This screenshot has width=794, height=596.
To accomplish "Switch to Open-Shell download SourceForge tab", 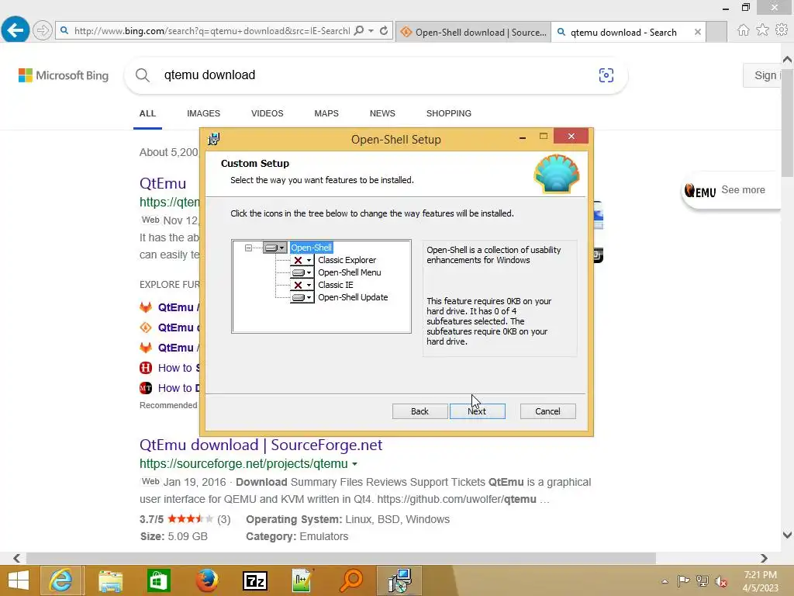I will 473,33.
